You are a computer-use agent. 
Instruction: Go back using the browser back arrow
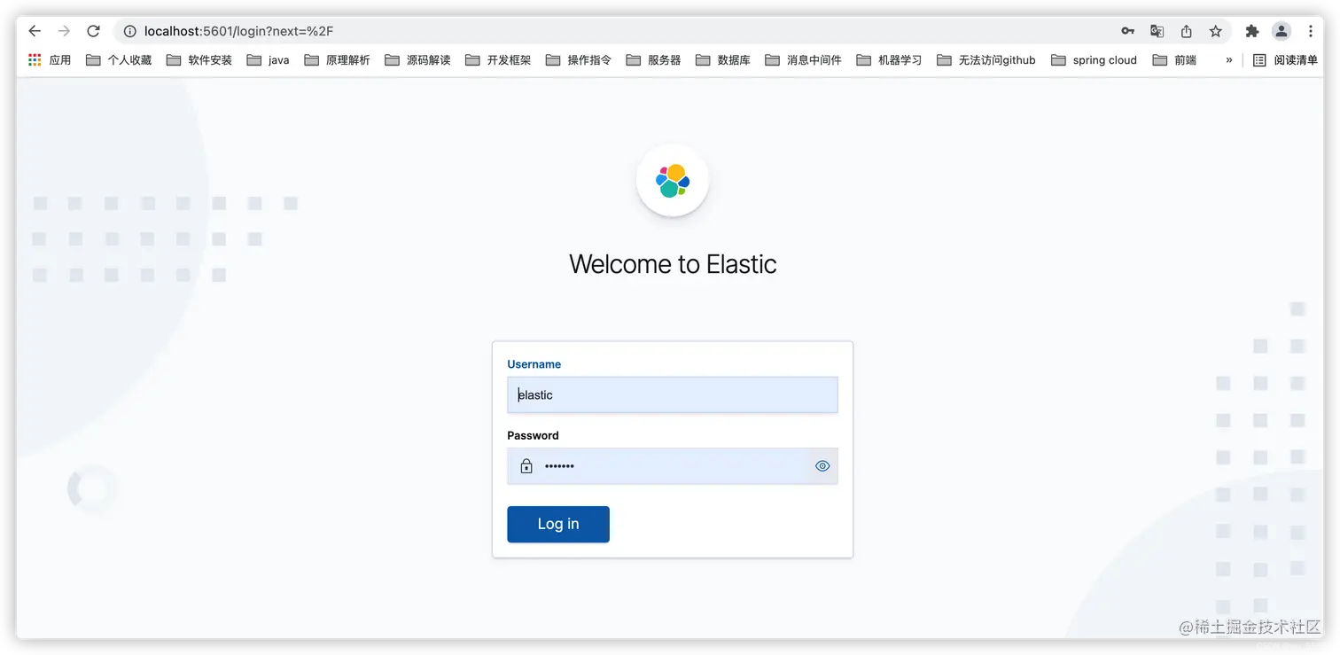(x=35, y=31)
